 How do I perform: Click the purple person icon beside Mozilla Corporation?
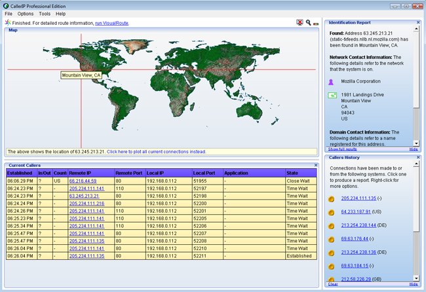(332, 82)
